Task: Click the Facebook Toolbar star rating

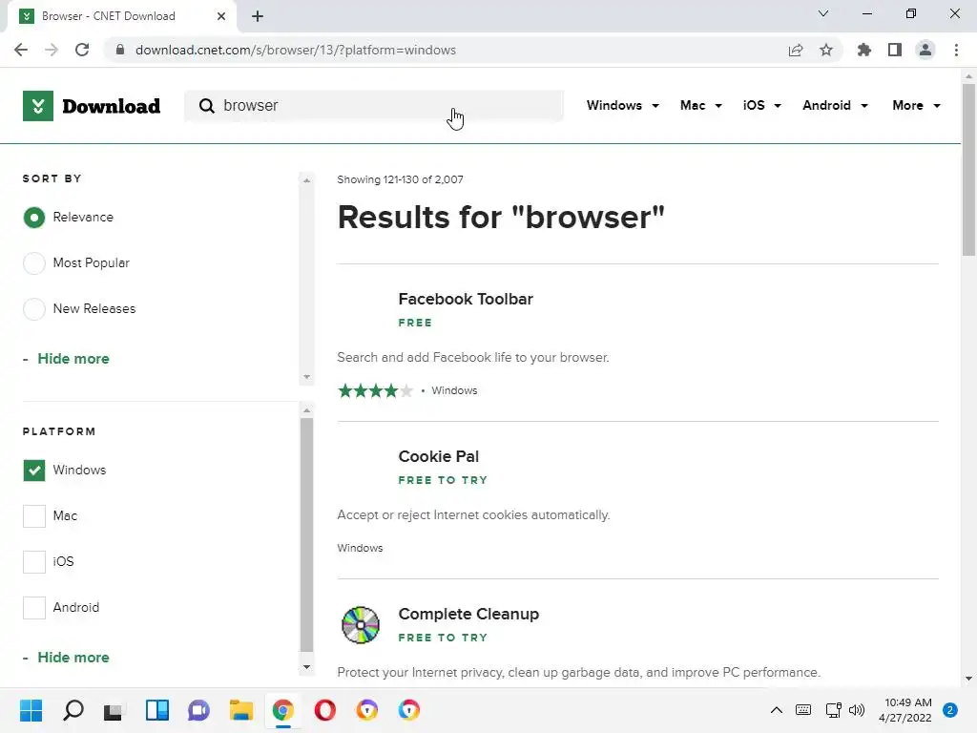Action: 375,390
